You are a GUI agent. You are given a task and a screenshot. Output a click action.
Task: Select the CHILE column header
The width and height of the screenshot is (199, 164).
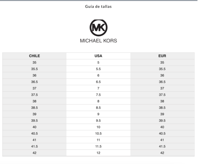34,56
